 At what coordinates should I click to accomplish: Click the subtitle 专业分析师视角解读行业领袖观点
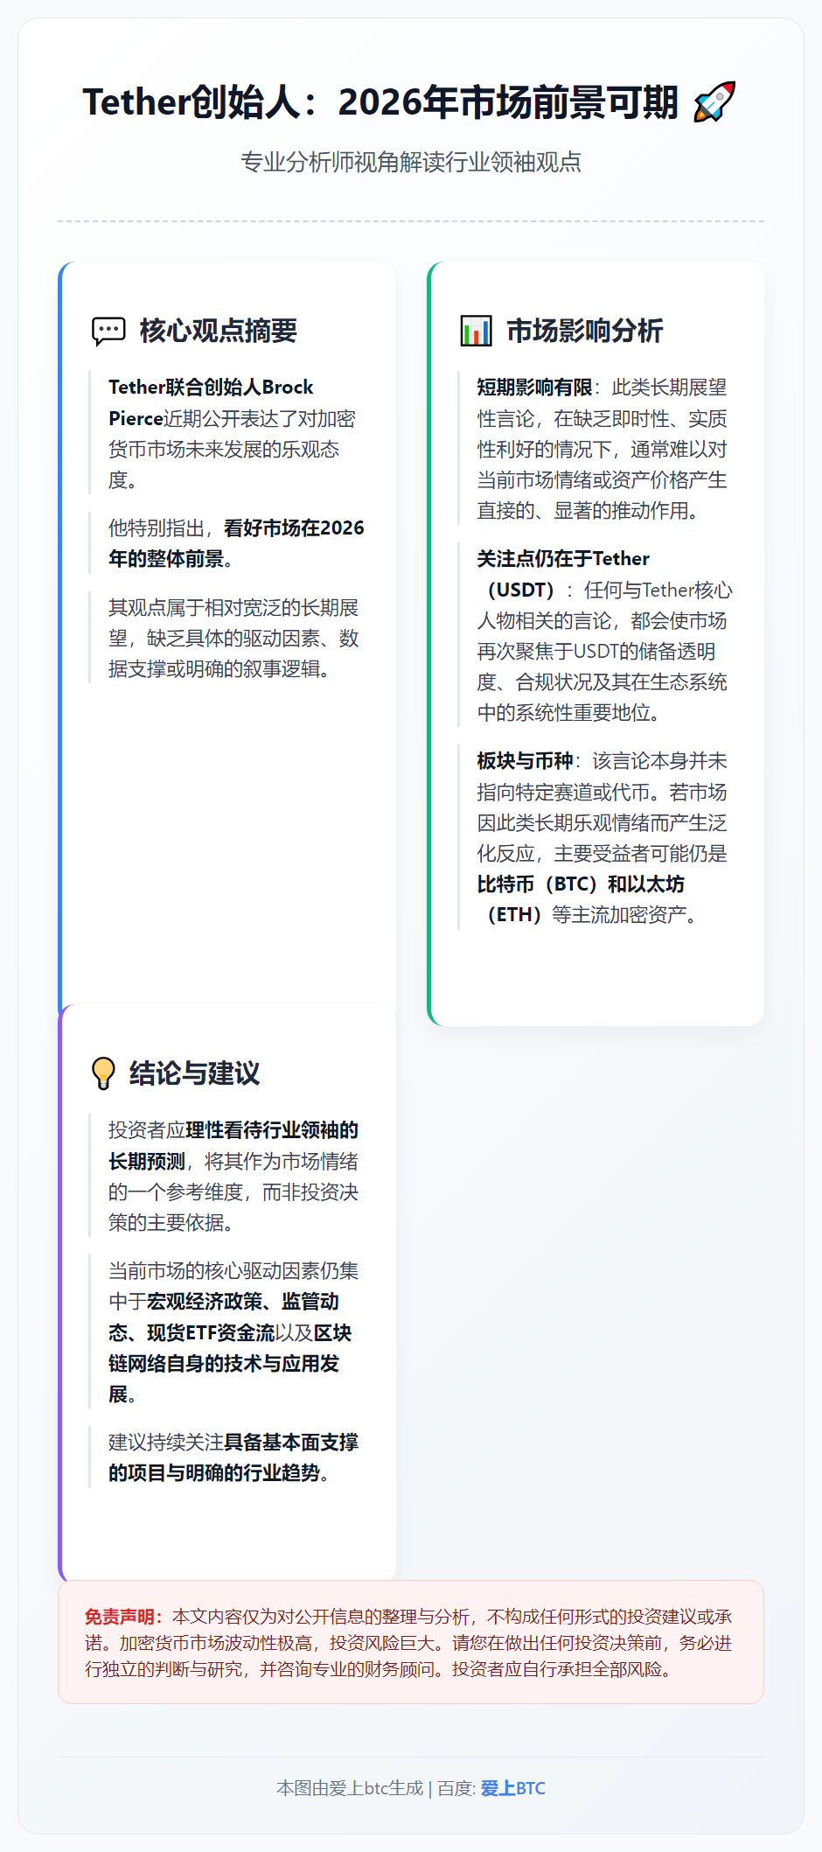pos(411,163)
